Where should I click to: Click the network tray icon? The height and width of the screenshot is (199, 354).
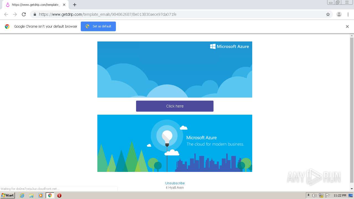coord(321,195)
